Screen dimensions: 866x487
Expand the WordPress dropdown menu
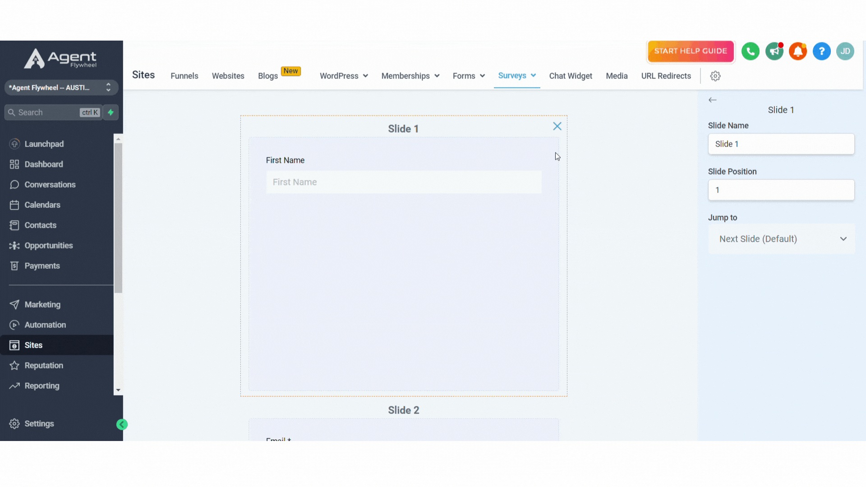[x=344, y=76]
